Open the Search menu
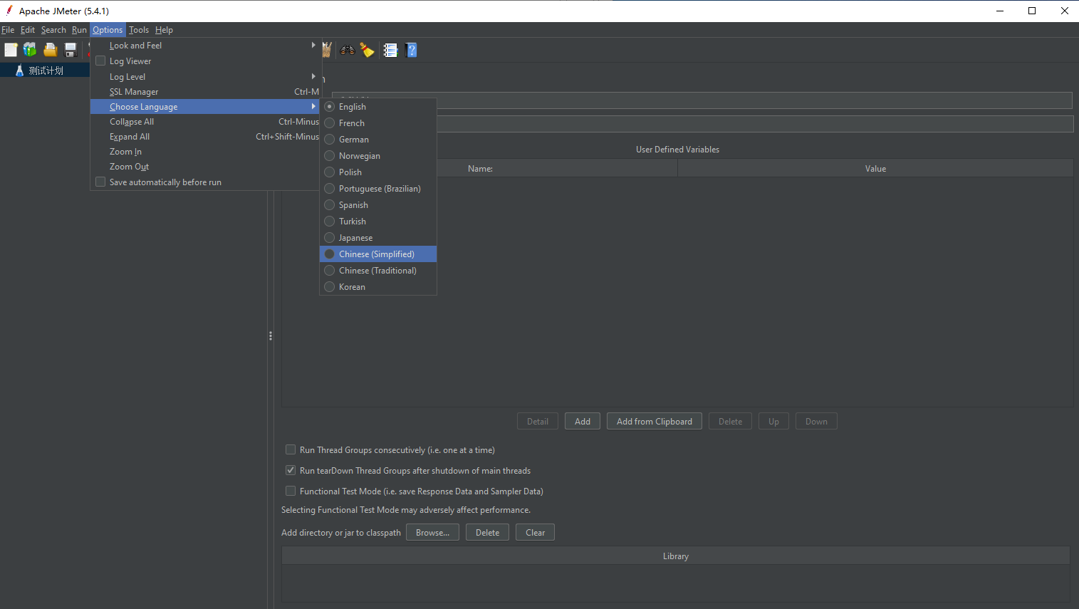Screen dimensions: 1079x609 [53, 30]
